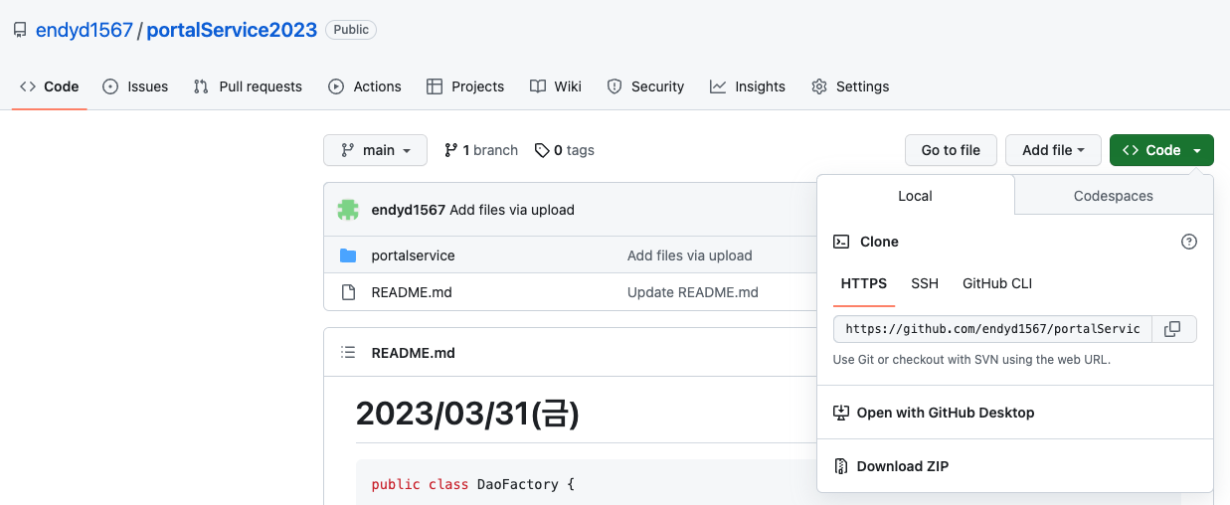Open the README.md file link
This screenshot has width=1230, height=505.
[x=412, y=292]
